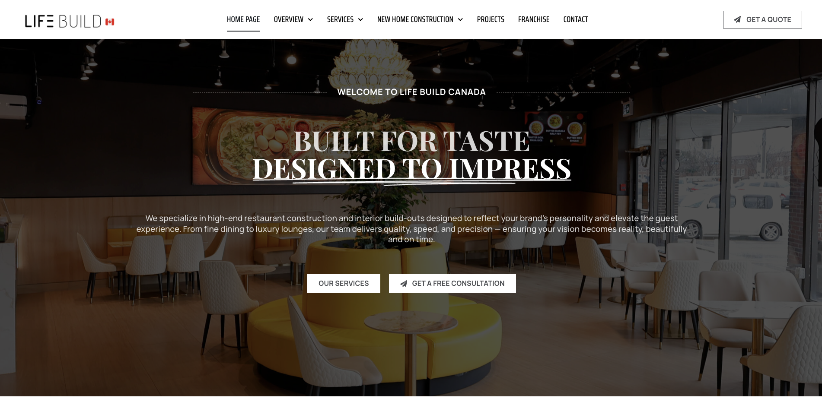Click the paper plane icon in Get A Quote
The height and width of the screenshot is (408, 822).
point(737,19)
